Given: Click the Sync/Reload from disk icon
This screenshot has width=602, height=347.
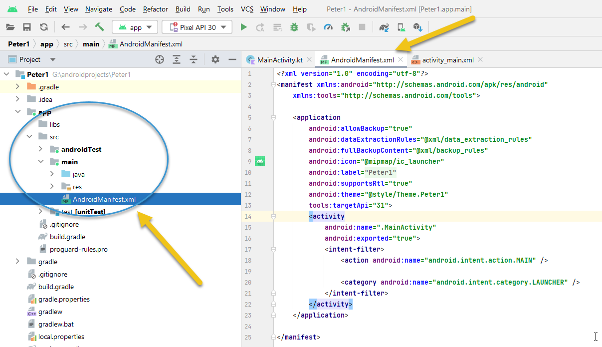Looking at the screenshot, I should coord(44,27).
